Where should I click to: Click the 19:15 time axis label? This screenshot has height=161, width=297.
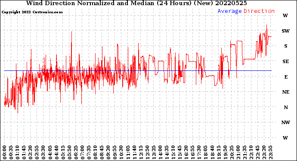(218, 152)
